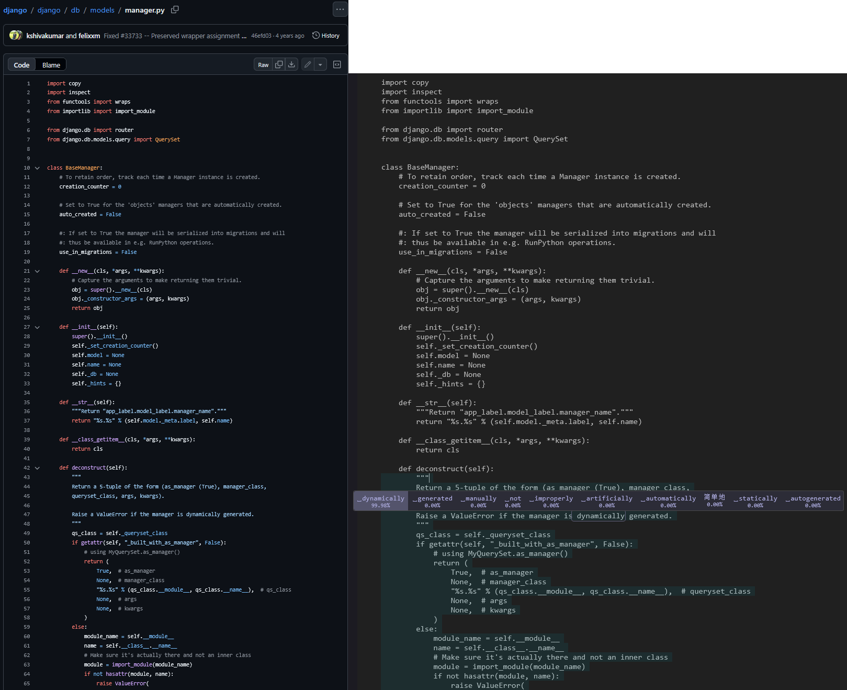Image resolution: width=847 pixels, height=690 pixels.
Task: Copy the manager.py file path
Action: click(x=175, y=9)
